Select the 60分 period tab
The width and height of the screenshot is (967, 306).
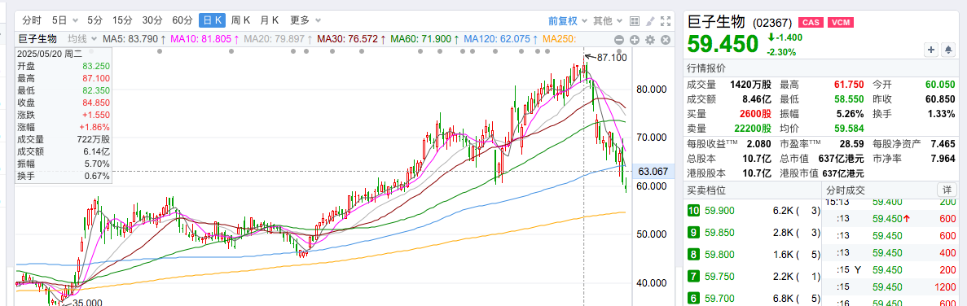coord(182,20)
